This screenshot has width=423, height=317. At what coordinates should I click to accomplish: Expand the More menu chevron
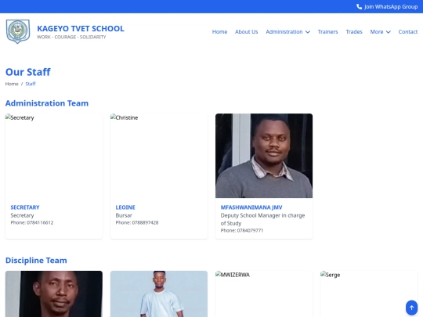[x=389, y=32]
